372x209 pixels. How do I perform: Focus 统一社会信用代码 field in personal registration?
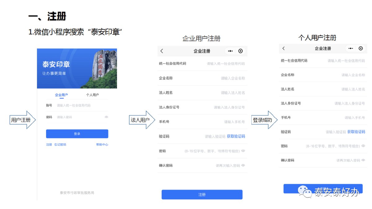[x=323, y=60]
